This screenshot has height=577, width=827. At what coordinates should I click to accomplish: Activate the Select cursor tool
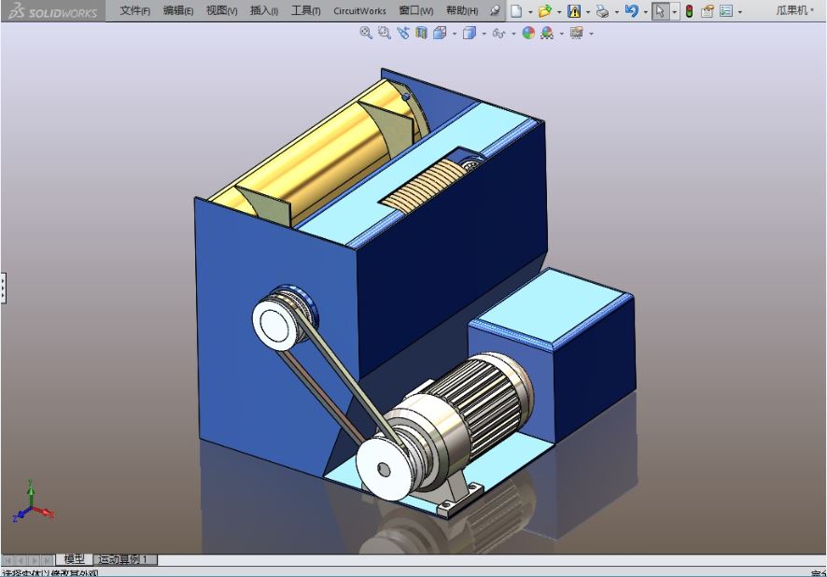[660, 10]
